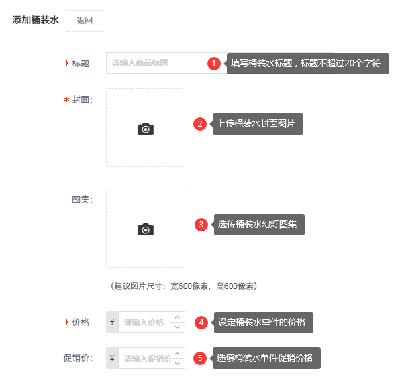Decrease price with the down arrow

click(177, 327)
